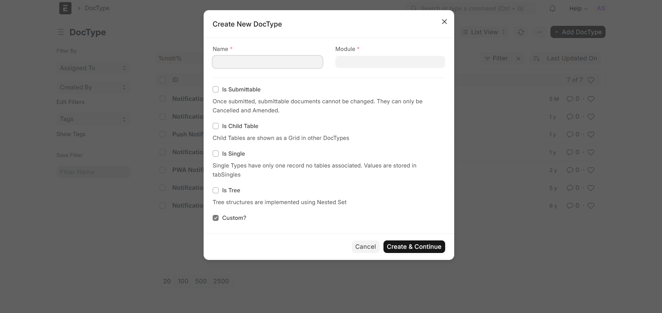
Task: Check the Is Child Table option
Action: click(x=216, y=126)
